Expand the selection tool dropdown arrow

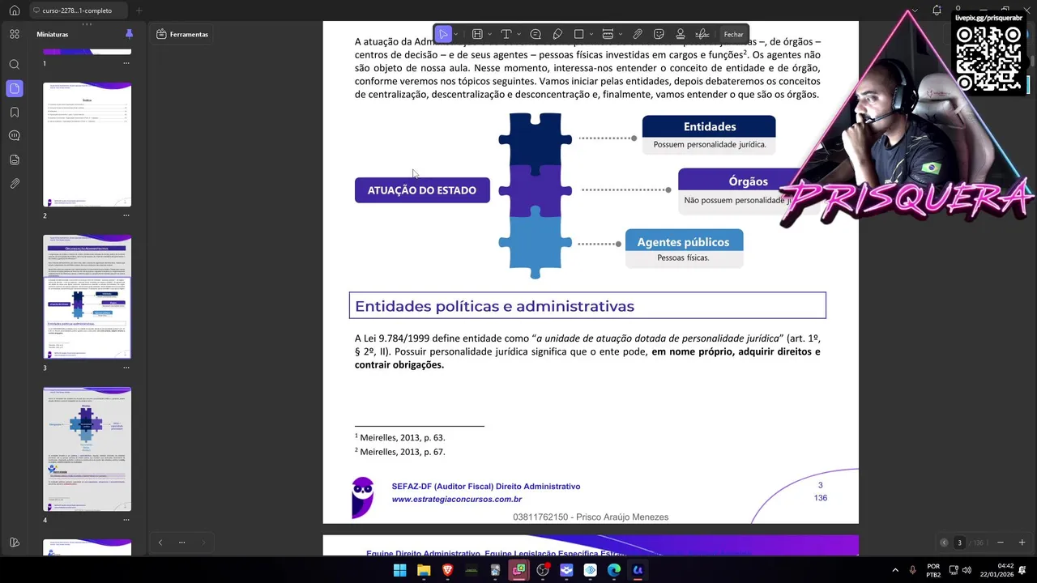[456, 34]
